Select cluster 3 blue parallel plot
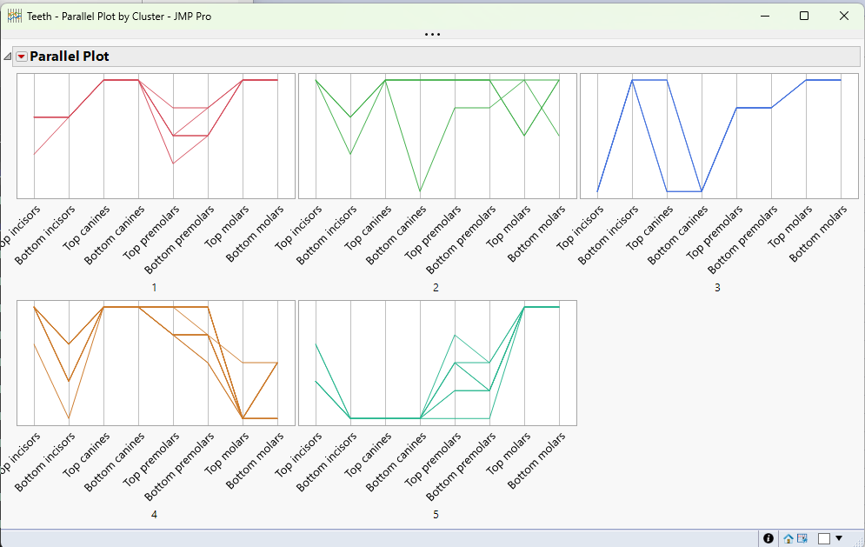 pyautogui.click(x=719, y=136)
